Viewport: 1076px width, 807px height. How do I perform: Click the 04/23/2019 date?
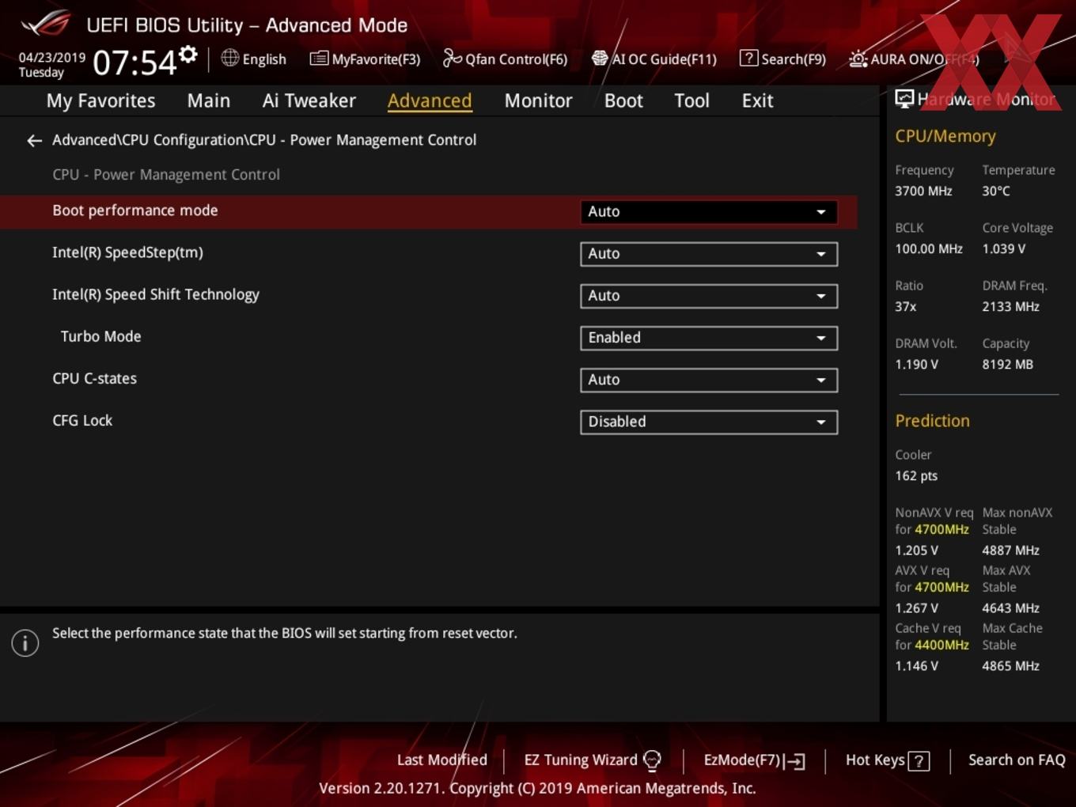[52, 58]
